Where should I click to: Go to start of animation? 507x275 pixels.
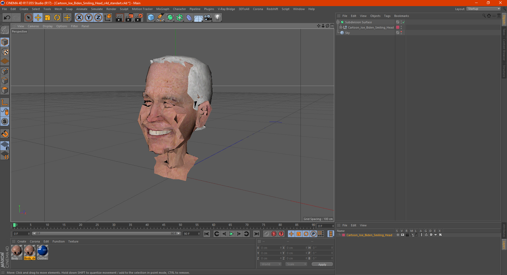207,234
